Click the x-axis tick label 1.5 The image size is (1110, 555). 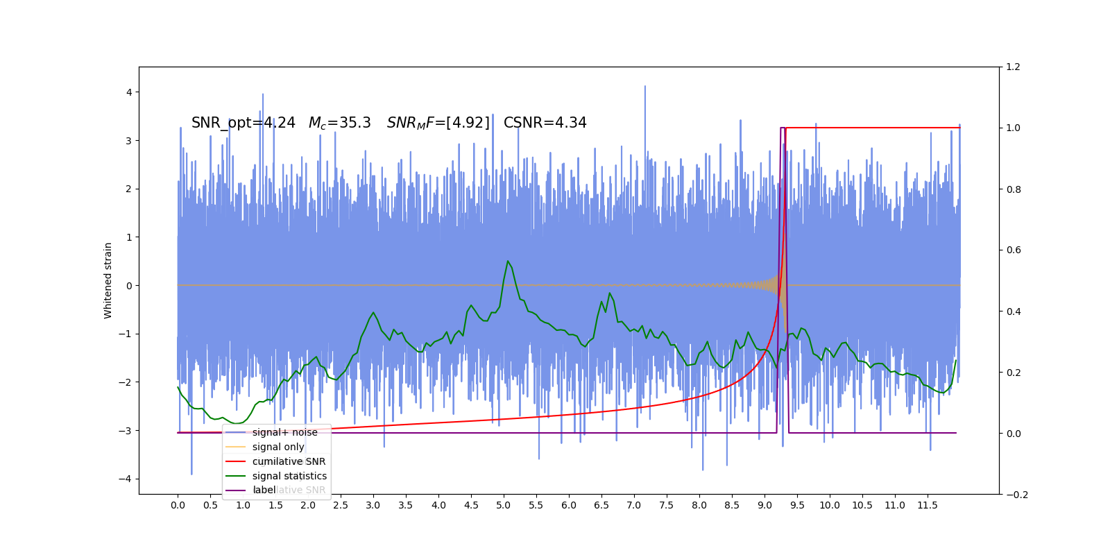[275, 505]
